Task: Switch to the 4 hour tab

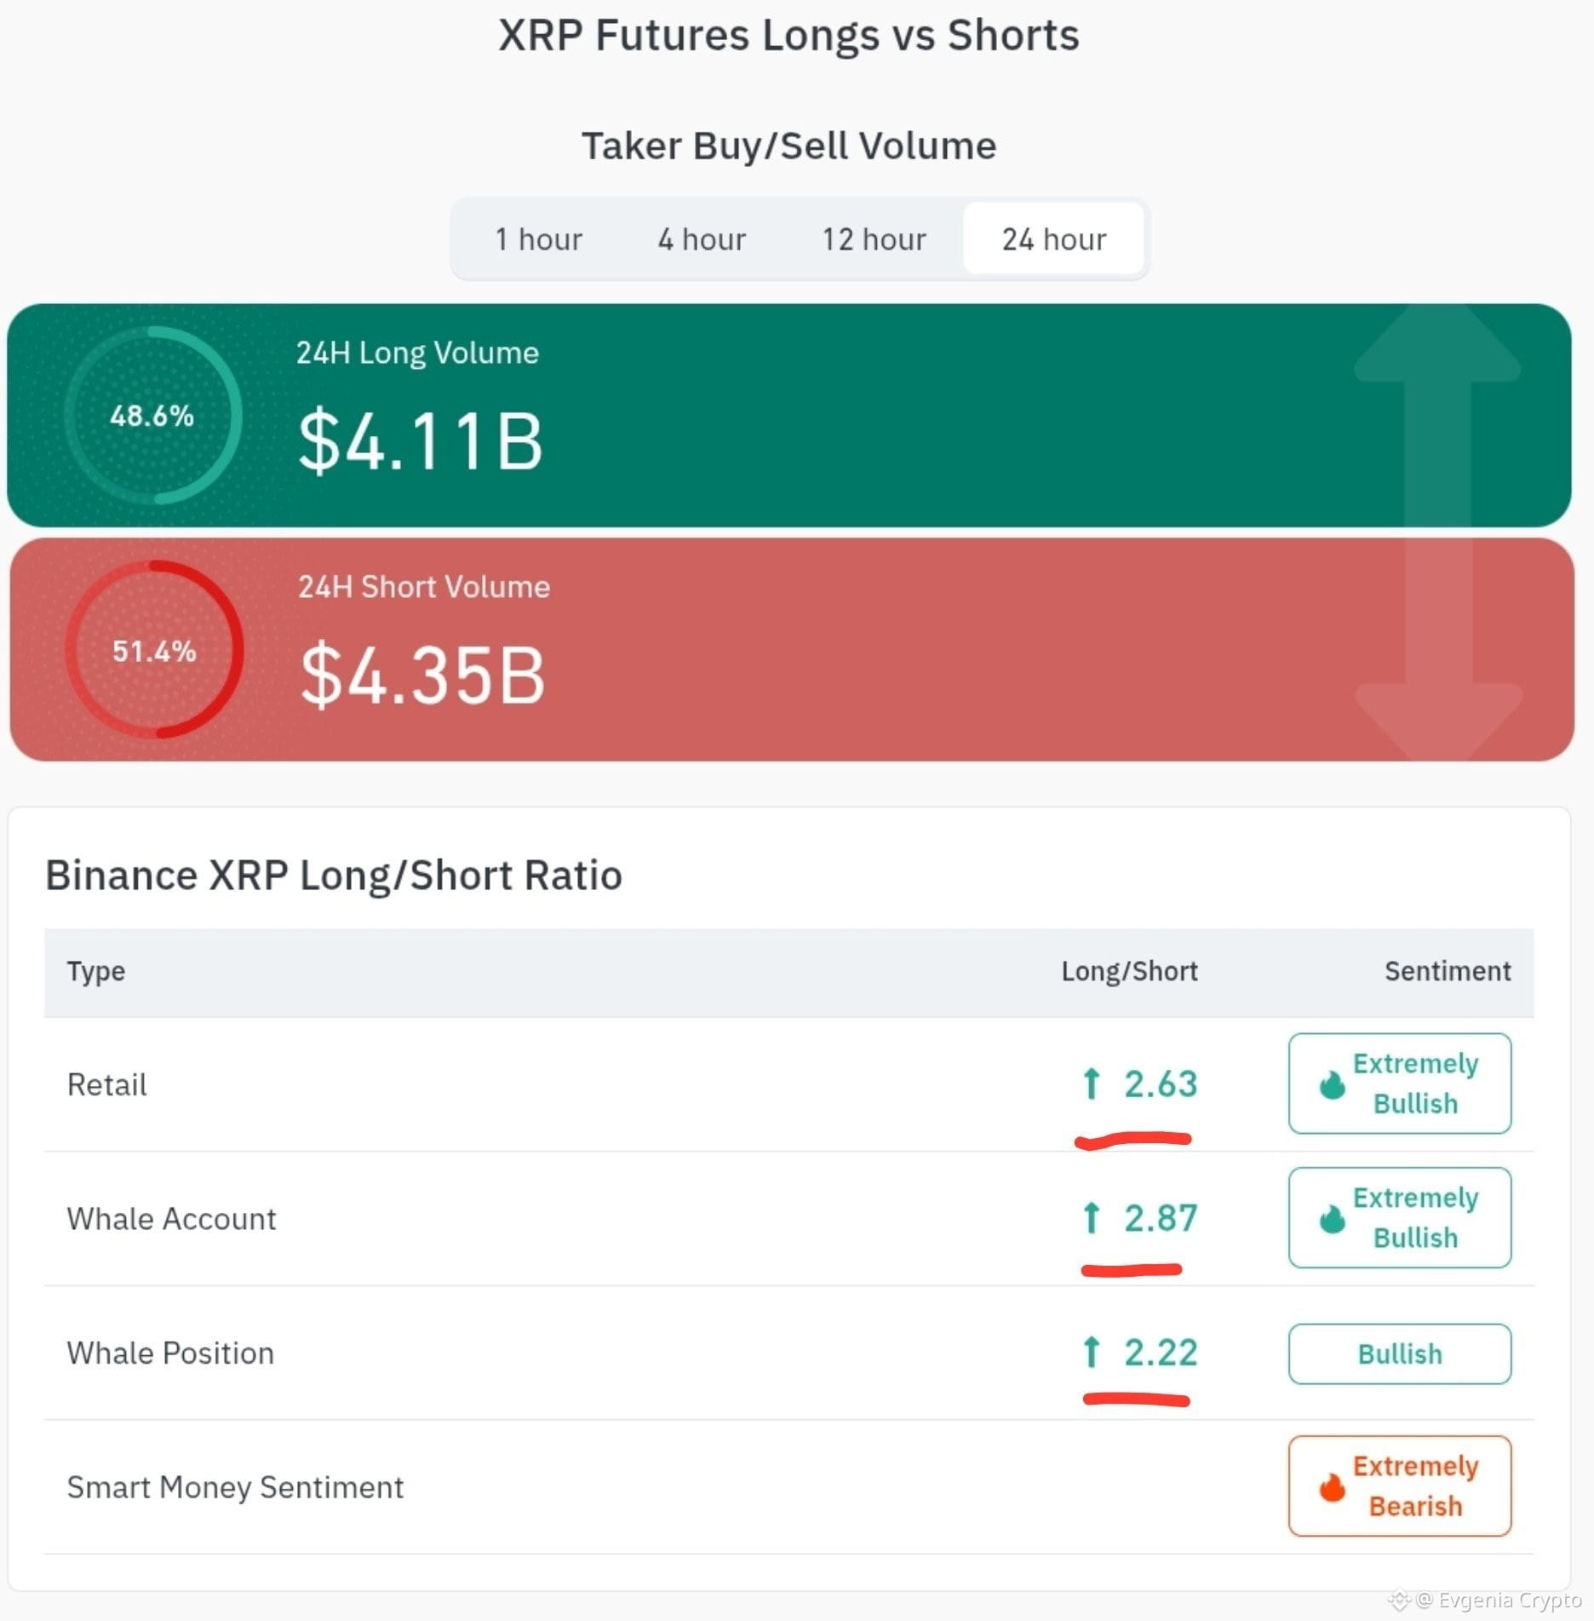Action: pos(702,239)
